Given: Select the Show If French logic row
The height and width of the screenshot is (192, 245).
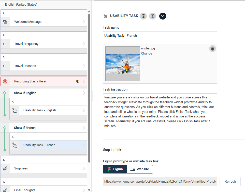Looking at the screenshot, I should pos(48,128).
